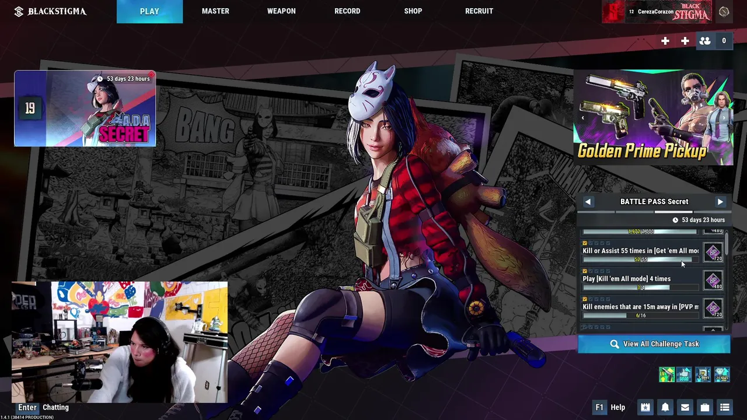Image resolution: width=747 pixels, height=420 pixels.
Task: Click the BATTLE PASS Secret title
Action: 654,202
